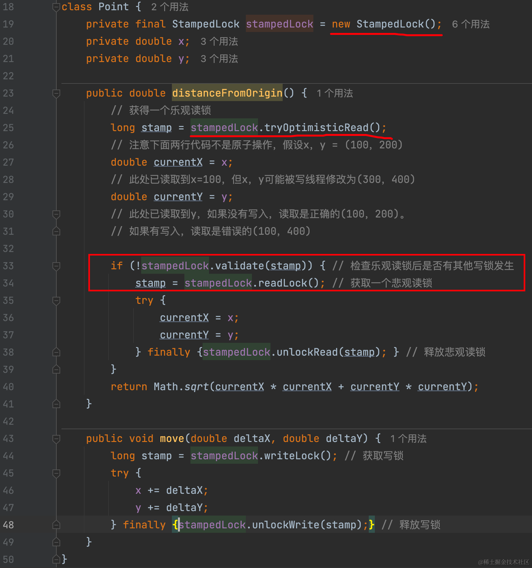Viewport: 532px width, 568px height.
Task: Click the distanceFromOrigin method name
Action: coord(227,93)
